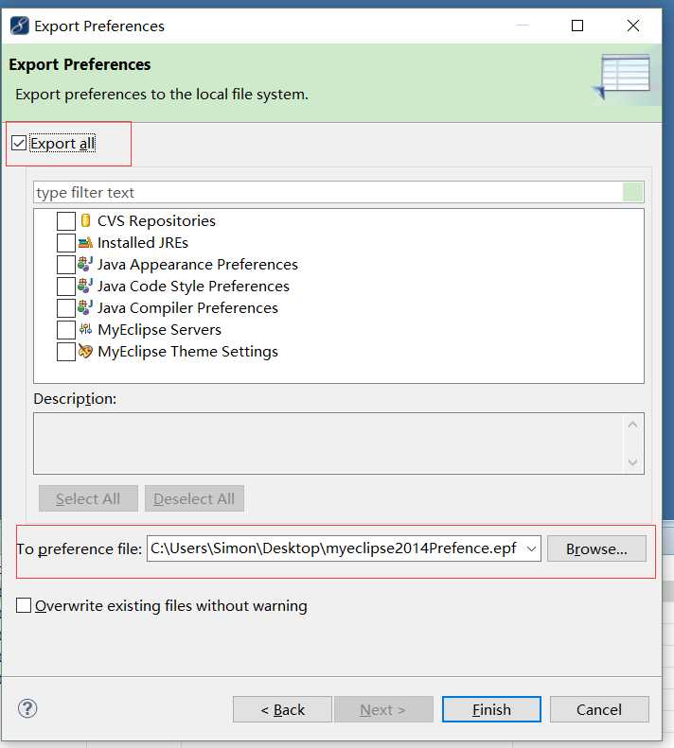Click the Description scrollbar up arrow
This screenshot has height=748, width=674.
point(633,424)
